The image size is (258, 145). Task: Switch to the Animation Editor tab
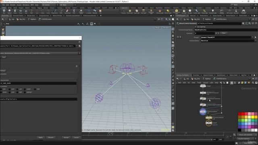click(18, 16)
